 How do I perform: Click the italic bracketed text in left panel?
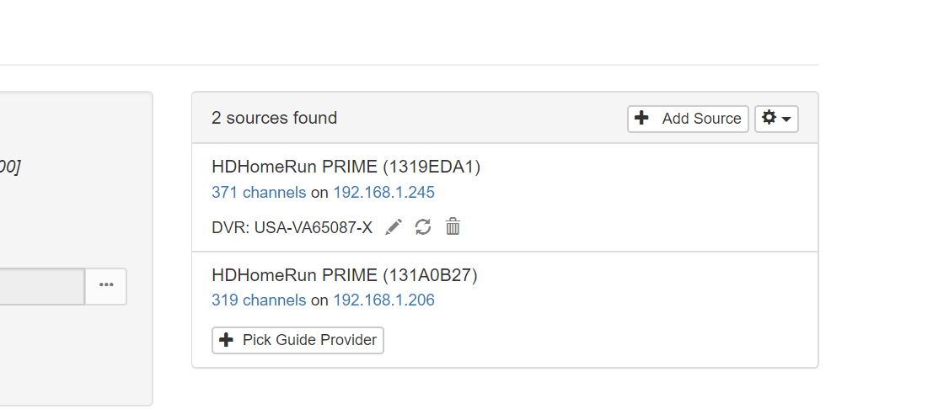tap(10, 166)
